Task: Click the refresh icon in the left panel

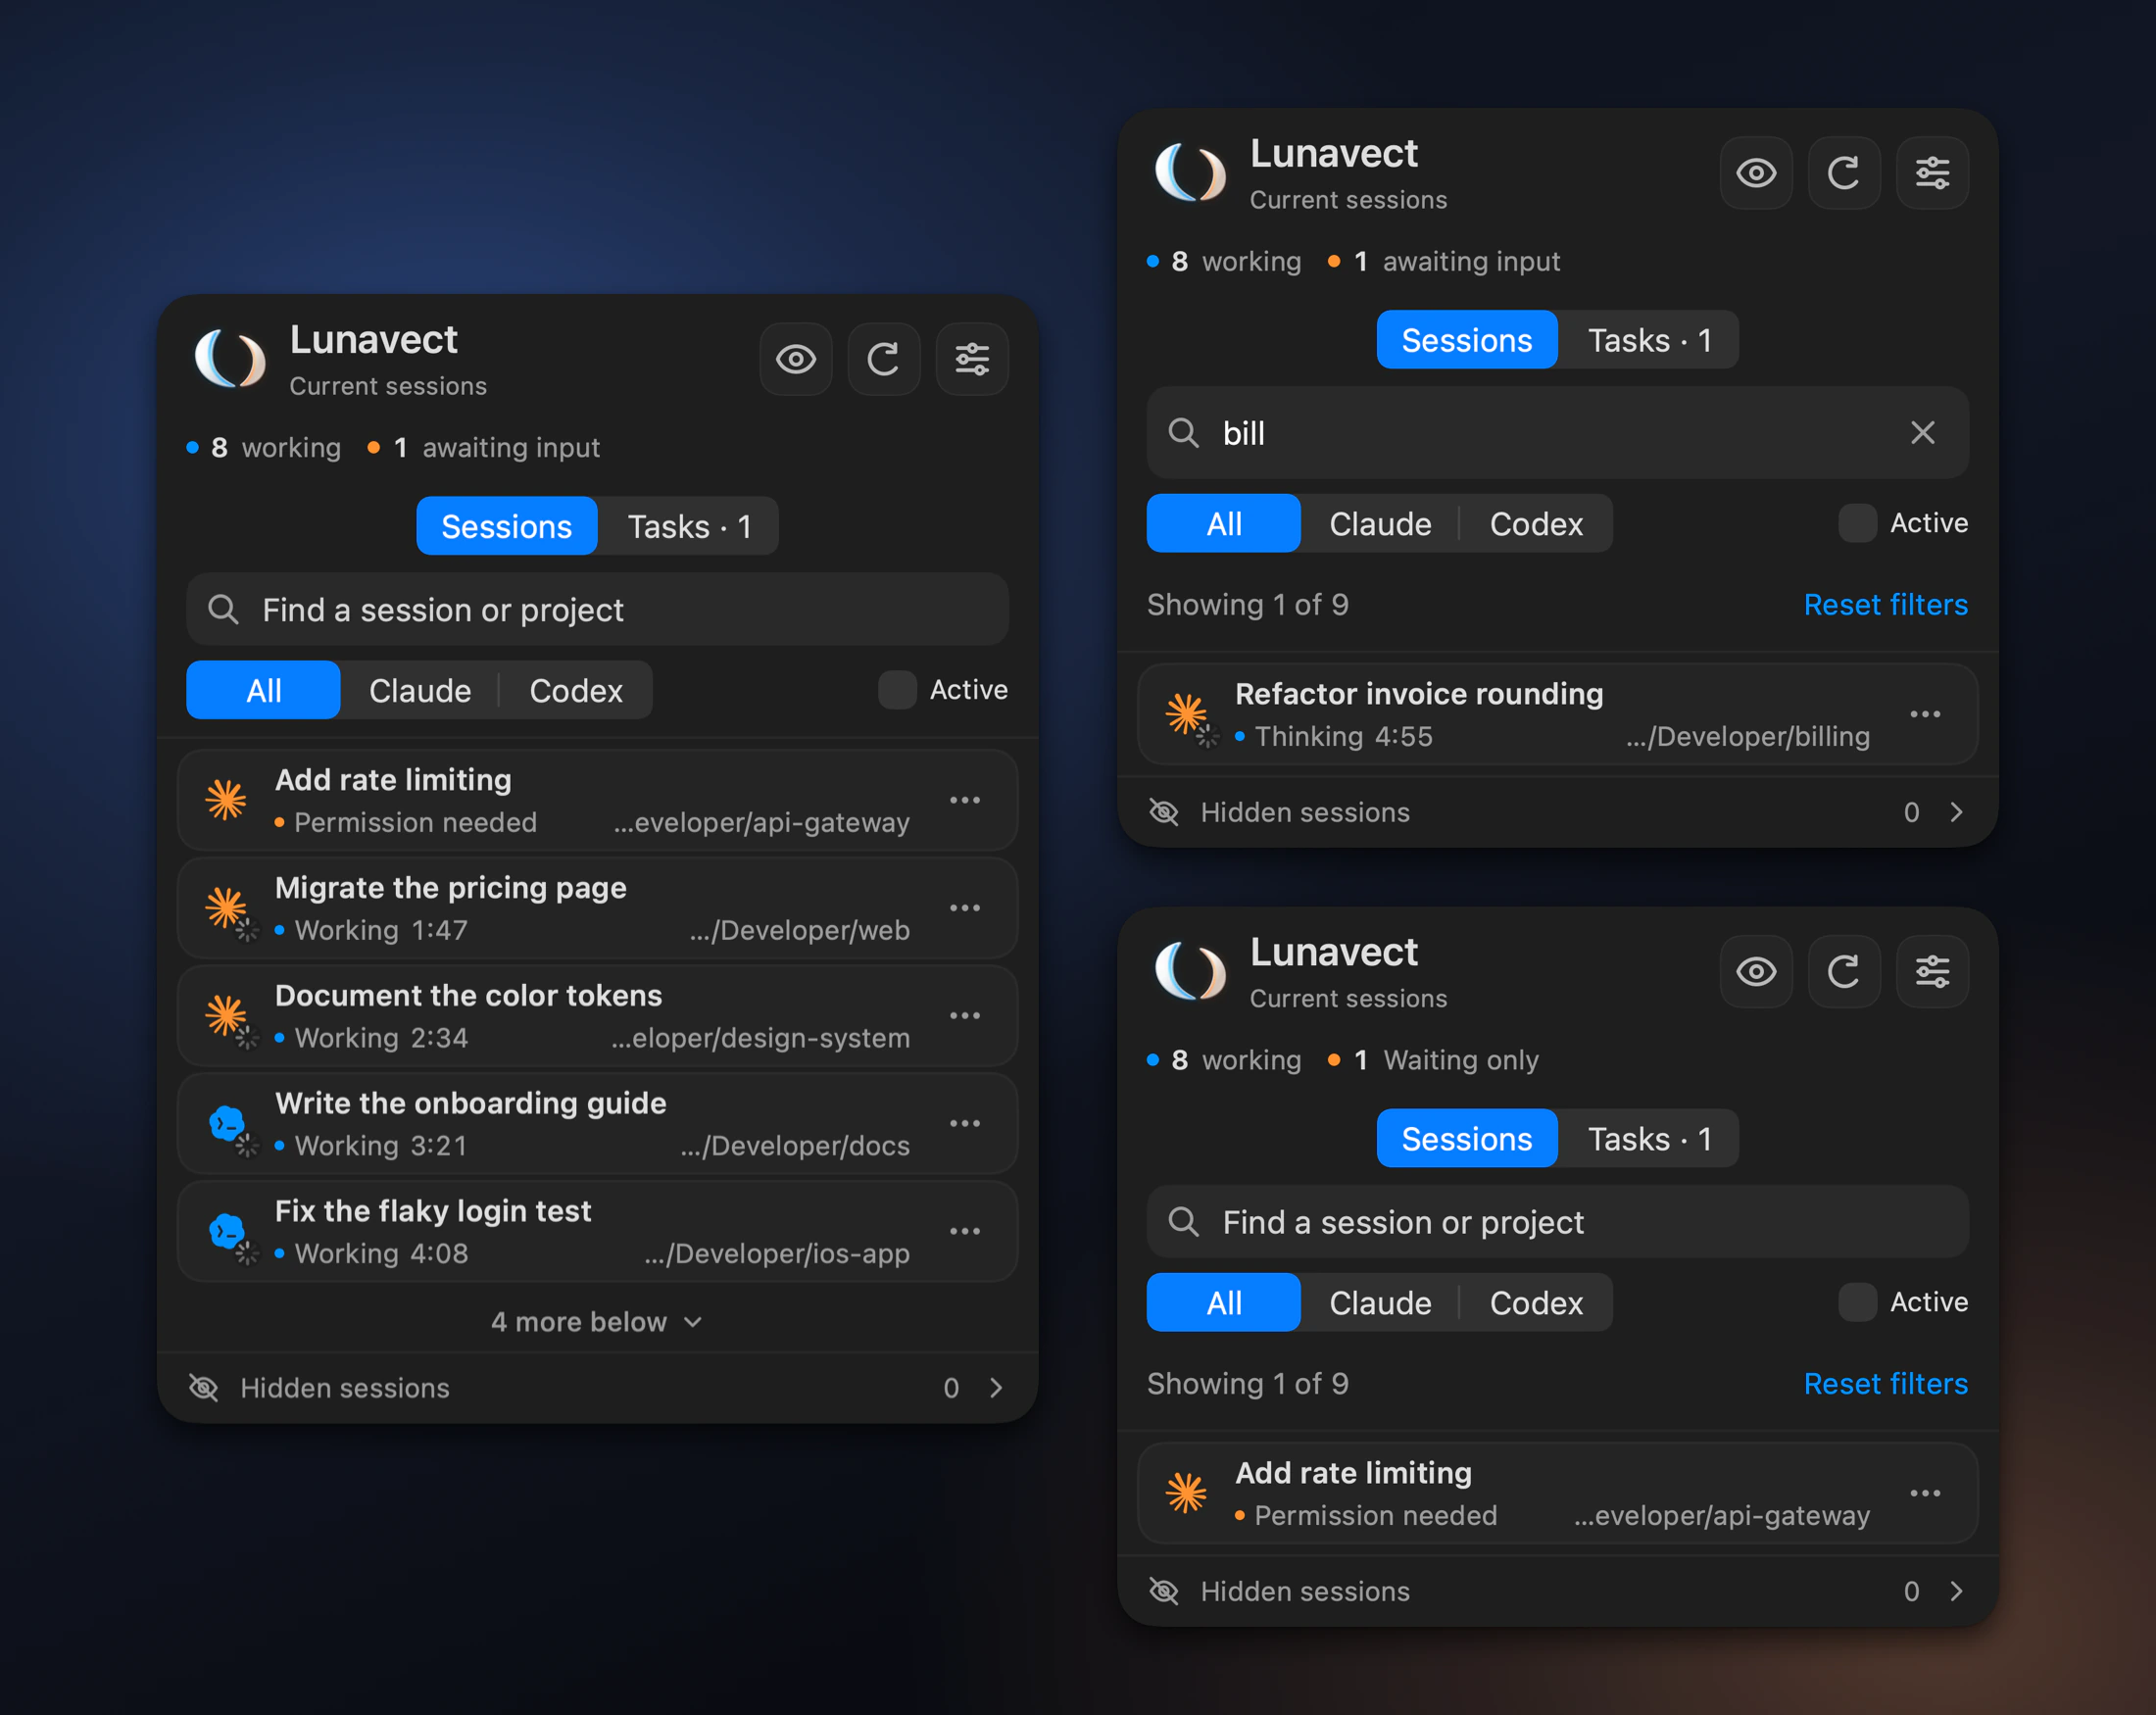Action: (883, 359)
